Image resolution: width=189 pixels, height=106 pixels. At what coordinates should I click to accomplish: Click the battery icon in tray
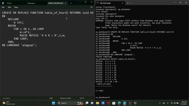pyautogui.click(x=177, y=103)
